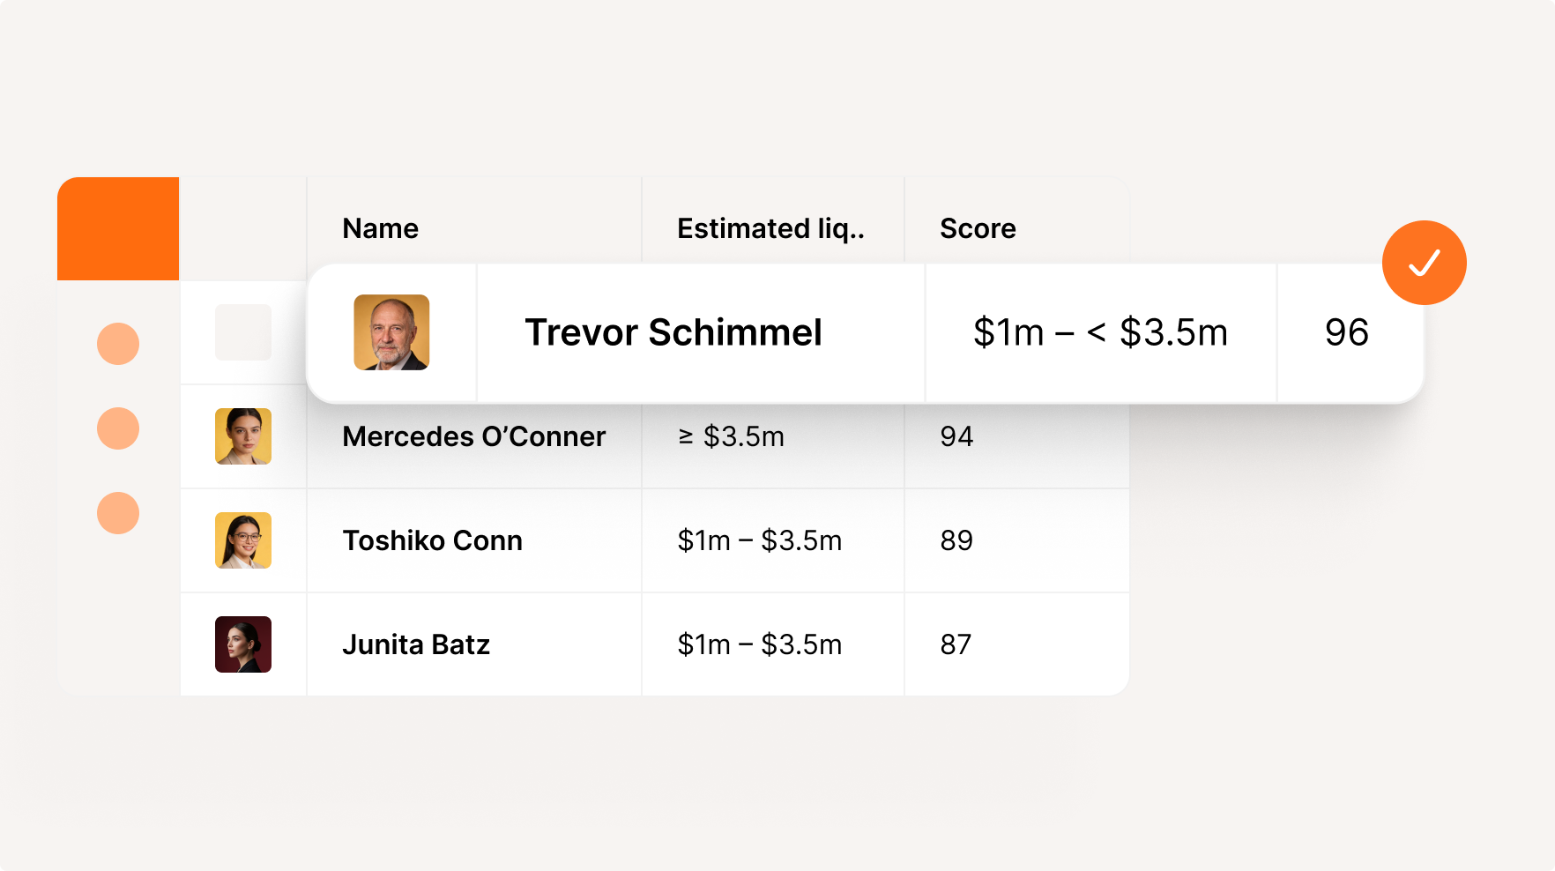Click Junita Batz's score of 87
Image resolution: width=1555 pixels, height=871 pixels.
(x=956, y=644)
